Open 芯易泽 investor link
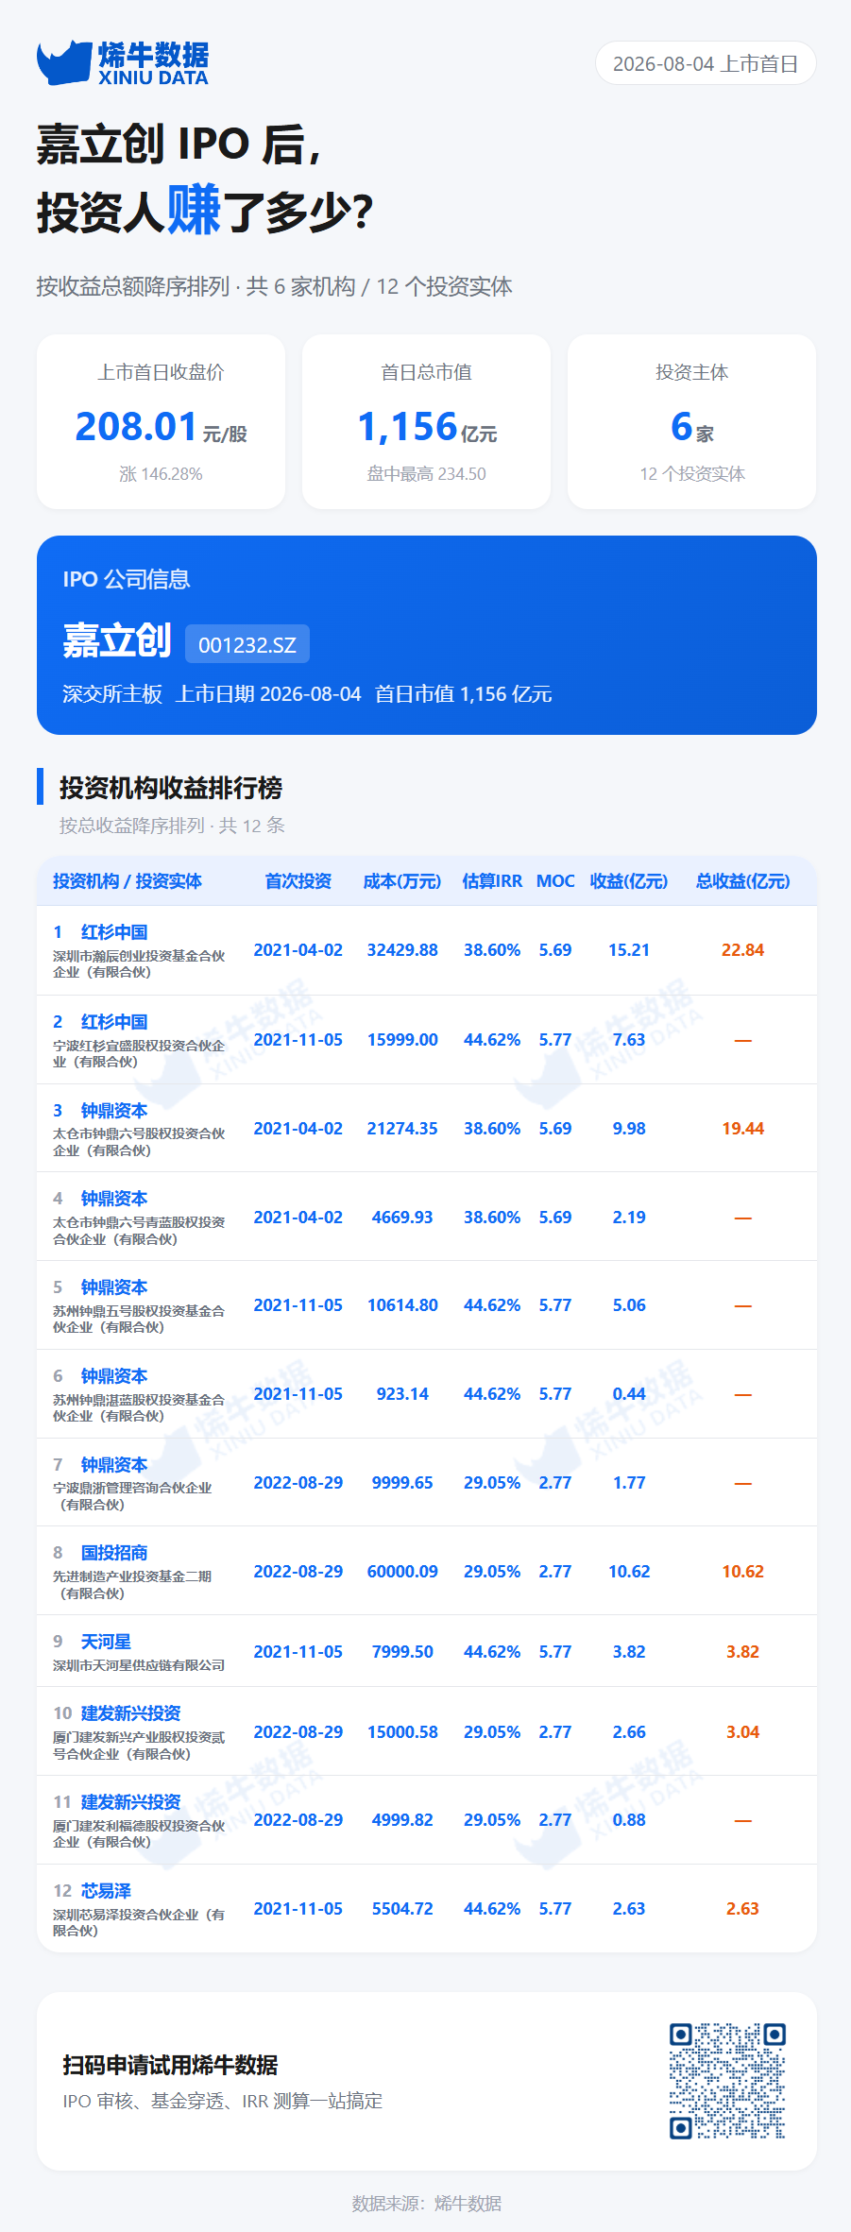Image resolution: width=851 pixels, height=2232 pixels. tap(106, 1891)
